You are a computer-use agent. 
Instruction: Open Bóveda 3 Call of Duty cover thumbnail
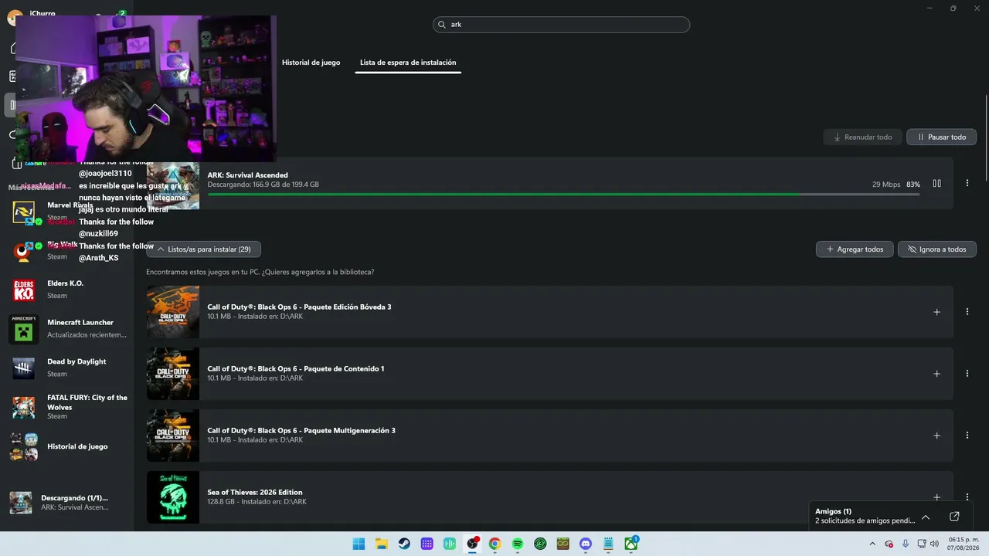[173, 312]
